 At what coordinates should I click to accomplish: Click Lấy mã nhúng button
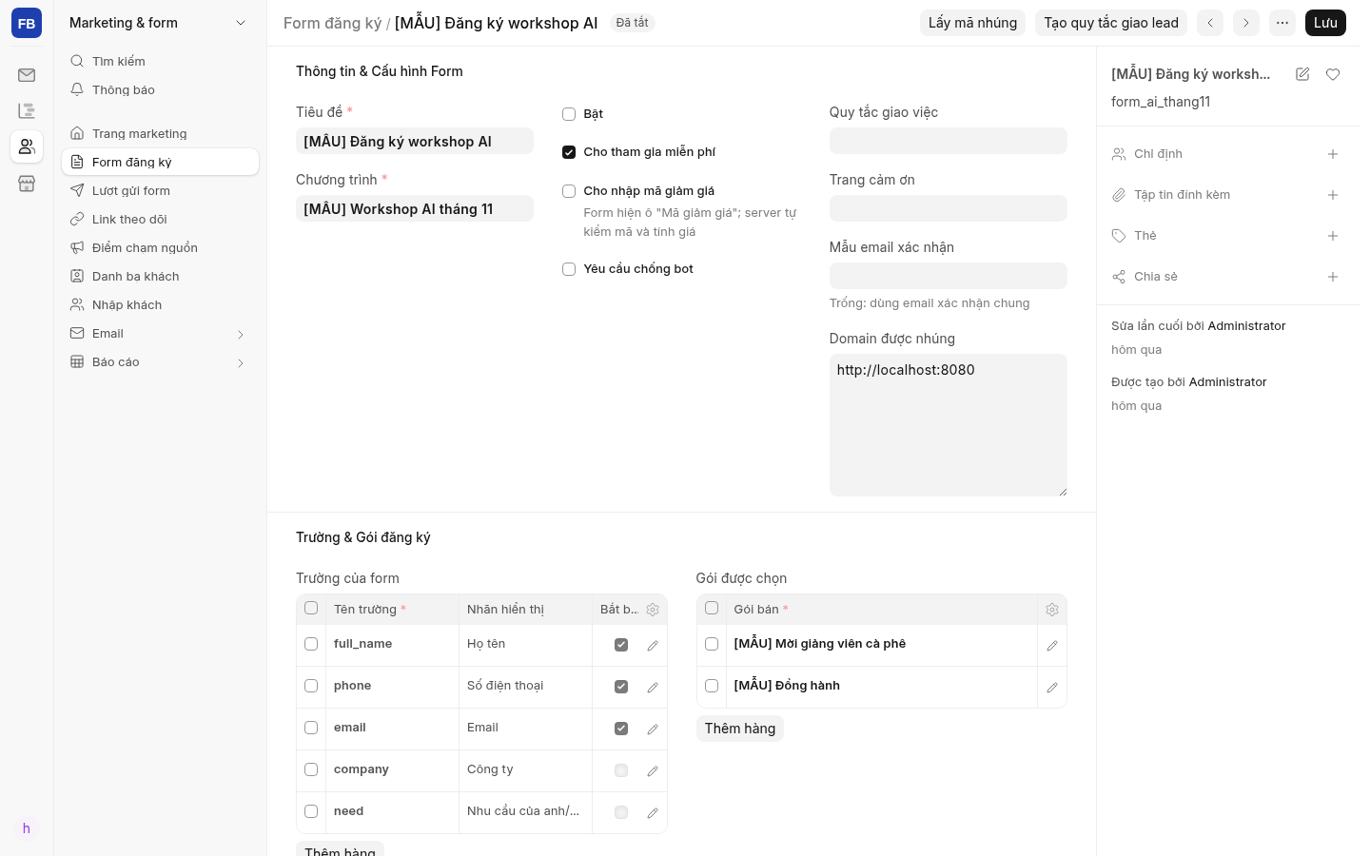(x=972, y=23)
